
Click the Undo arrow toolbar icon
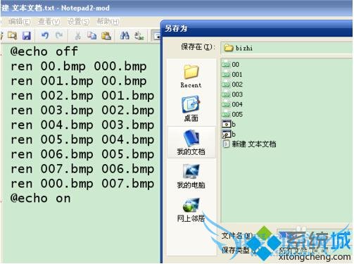click(45, 36)
